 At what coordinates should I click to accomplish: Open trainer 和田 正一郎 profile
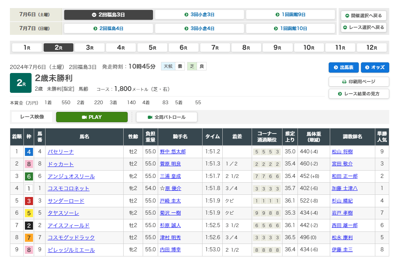[x=344, y=176]
